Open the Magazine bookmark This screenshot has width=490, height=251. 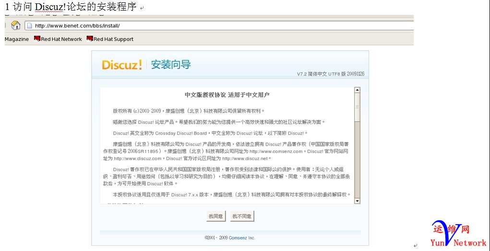[x=17, y=39]
